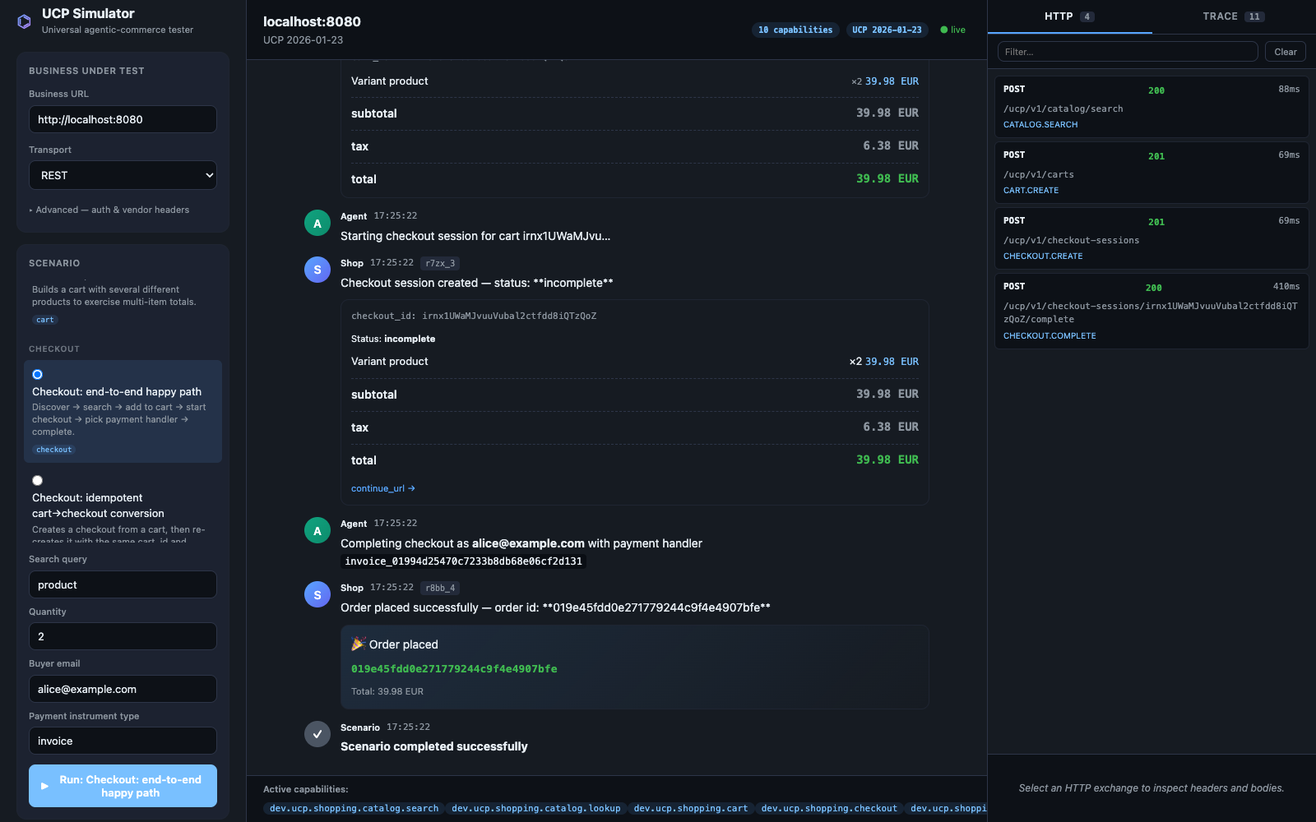Image resolution: width=1316 pixels, height=822 pixels.
Task: Focus the HTTP Filter input
Action: [x=1128, y=52]
